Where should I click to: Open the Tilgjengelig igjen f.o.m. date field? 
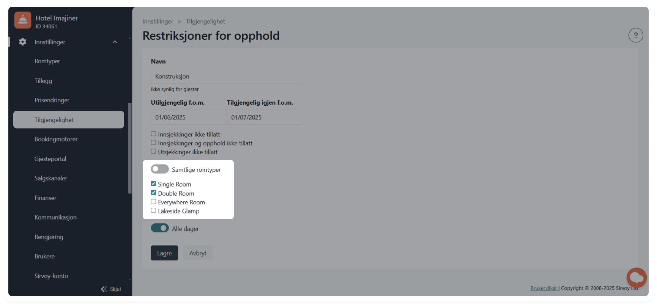point(265,117)
